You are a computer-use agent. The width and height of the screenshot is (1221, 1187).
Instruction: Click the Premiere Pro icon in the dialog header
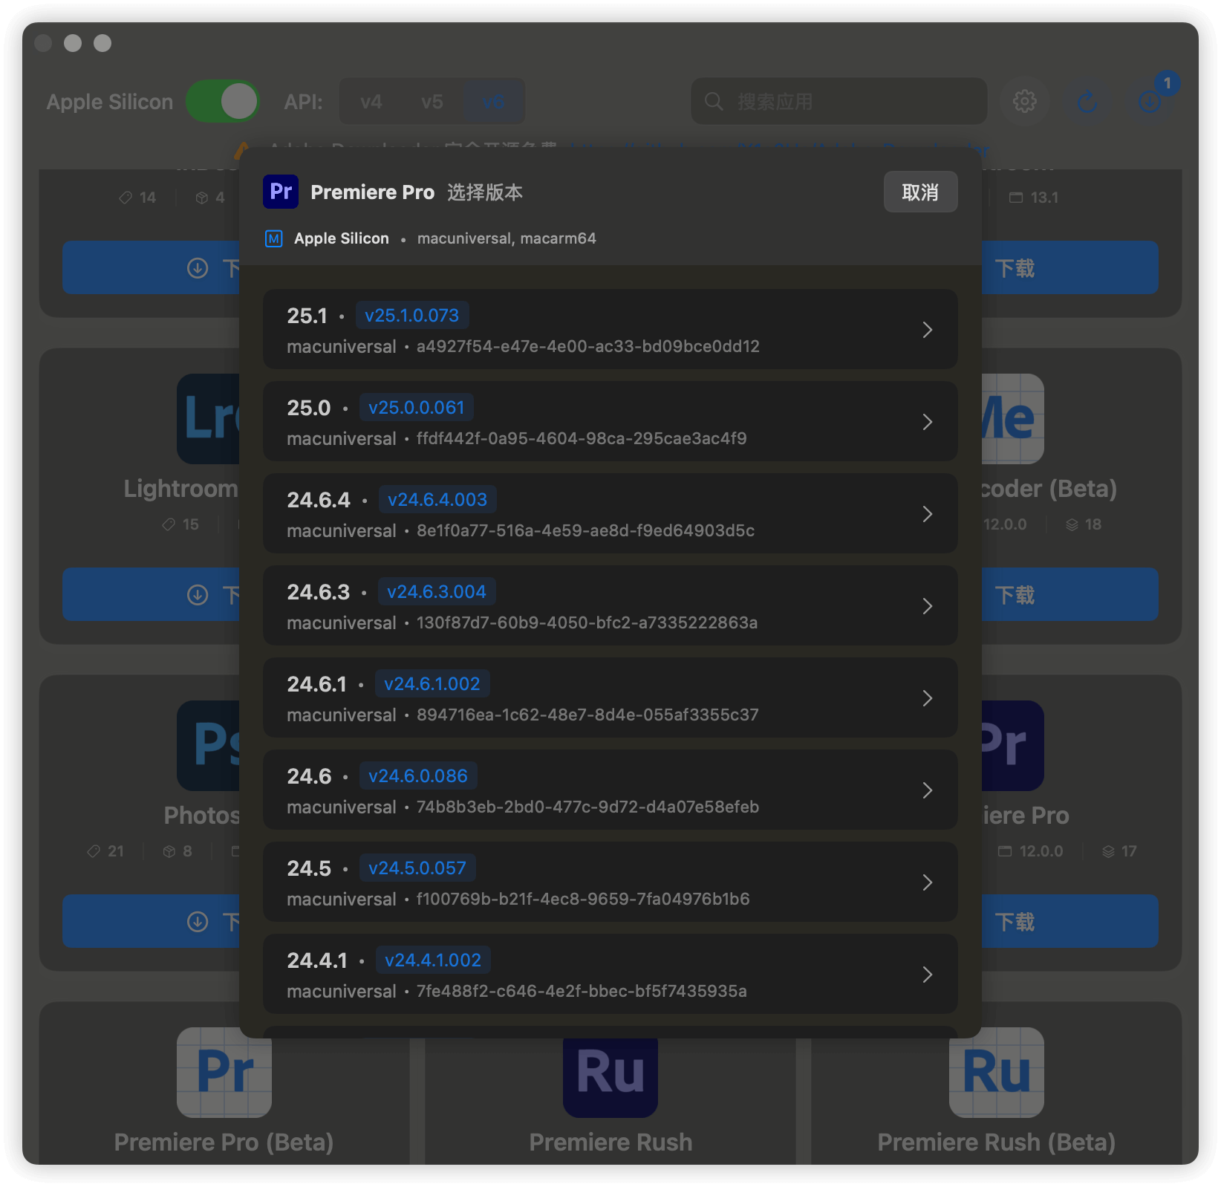coord(280,192)
